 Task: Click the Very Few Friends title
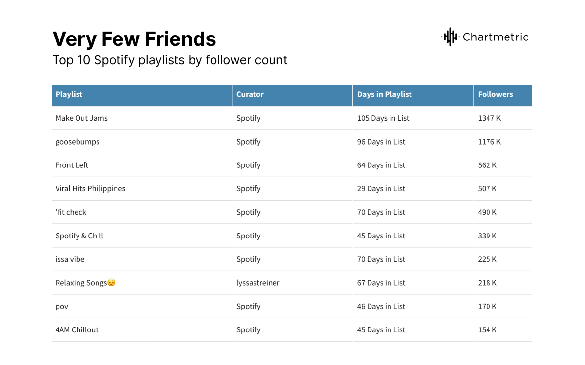tap(134, 39)
